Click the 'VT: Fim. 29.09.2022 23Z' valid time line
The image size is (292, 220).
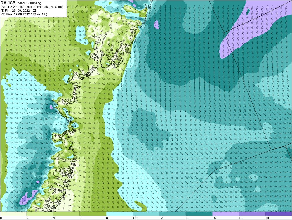pyautogui.click(x=24, y=14)
